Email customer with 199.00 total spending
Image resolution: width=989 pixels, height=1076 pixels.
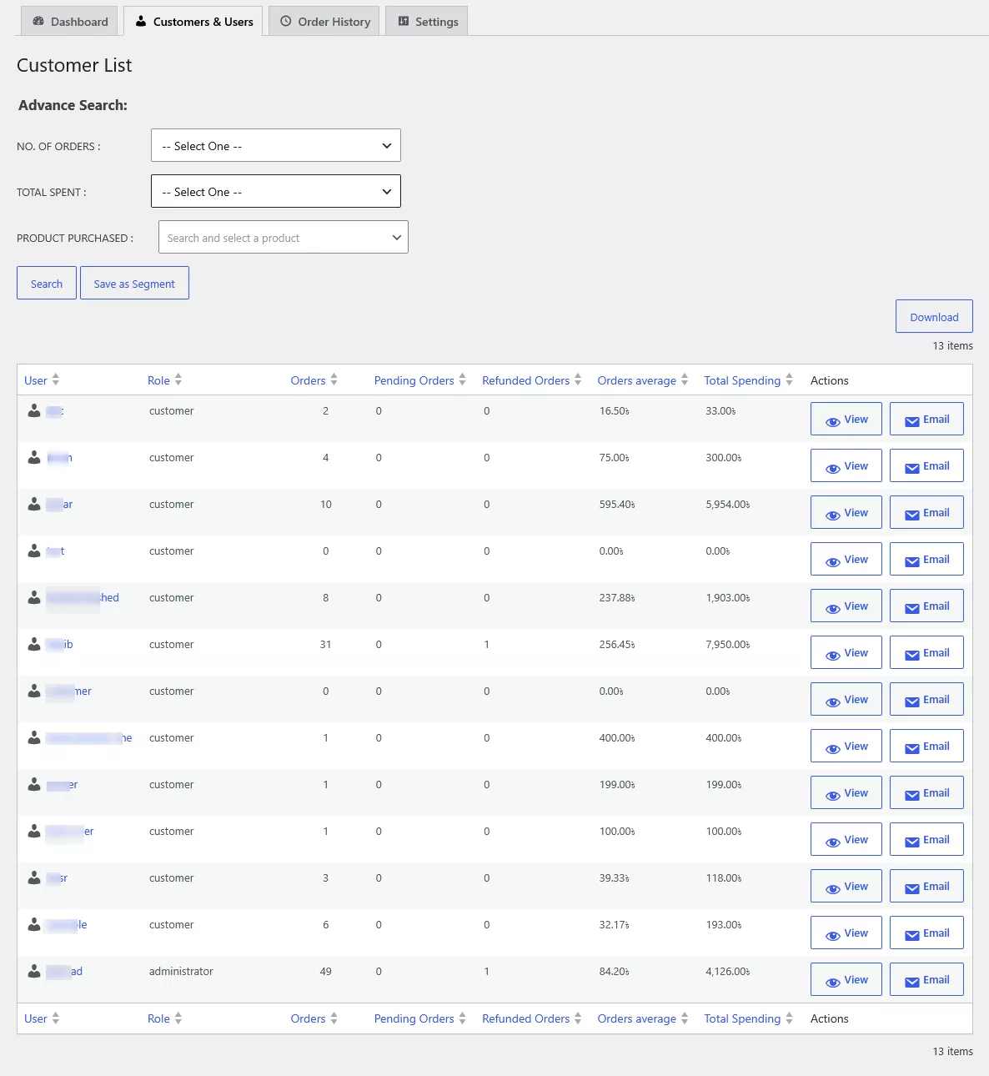pos(926,792)
